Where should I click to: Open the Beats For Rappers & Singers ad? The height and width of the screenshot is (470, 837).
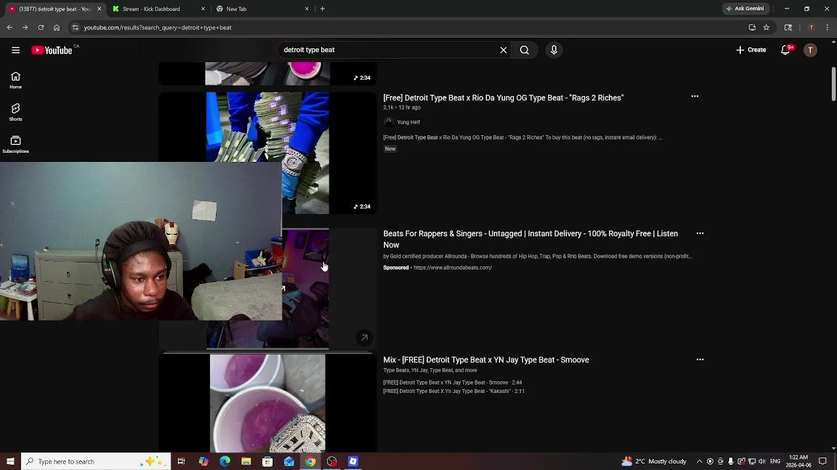[x=530, y=239]
